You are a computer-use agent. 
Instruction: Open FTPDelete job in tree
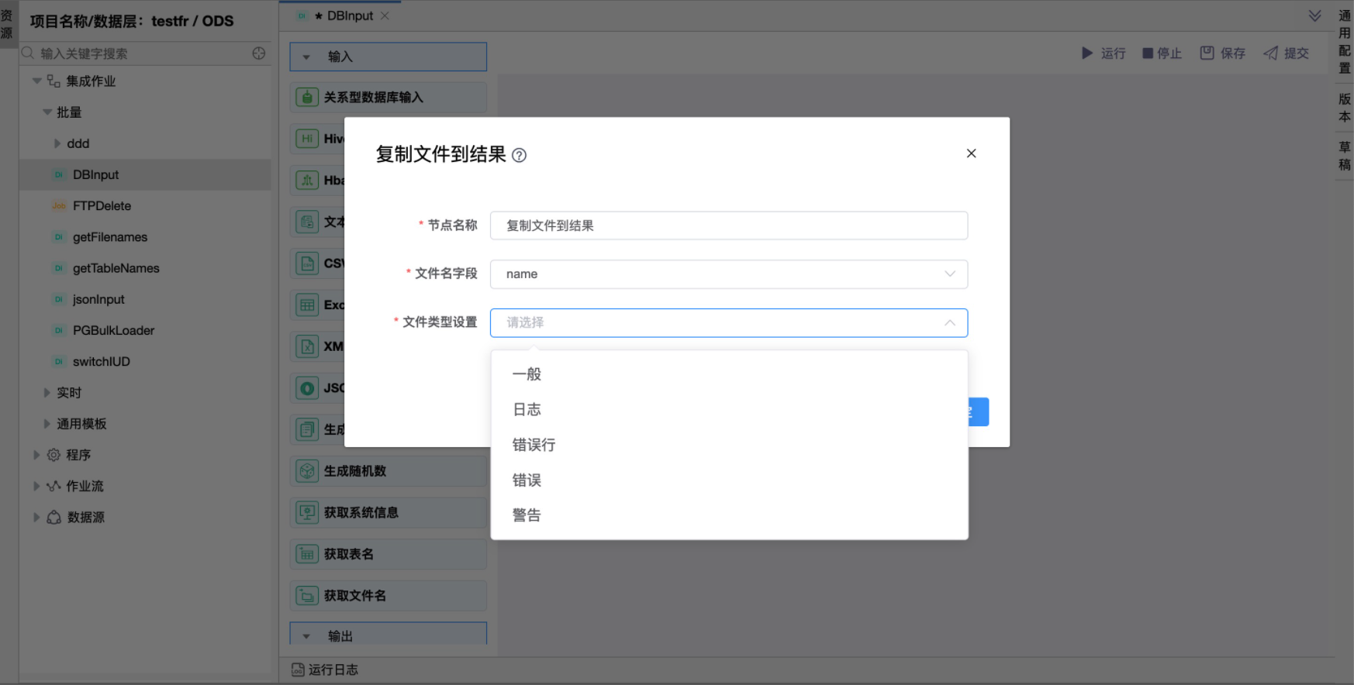[102, 206]
